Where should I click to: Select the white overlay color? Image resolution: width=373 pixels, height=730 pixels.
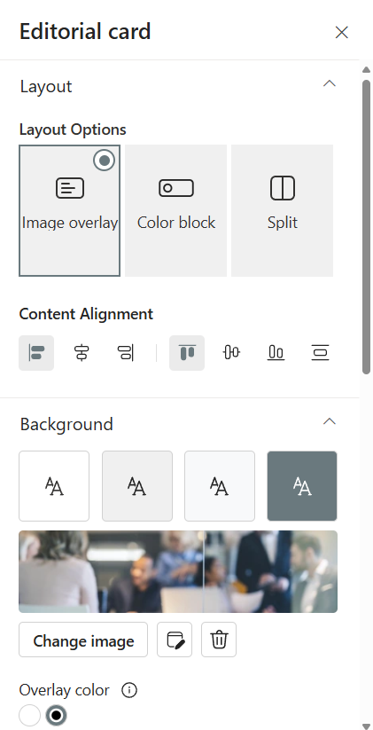tap(30, 715)
